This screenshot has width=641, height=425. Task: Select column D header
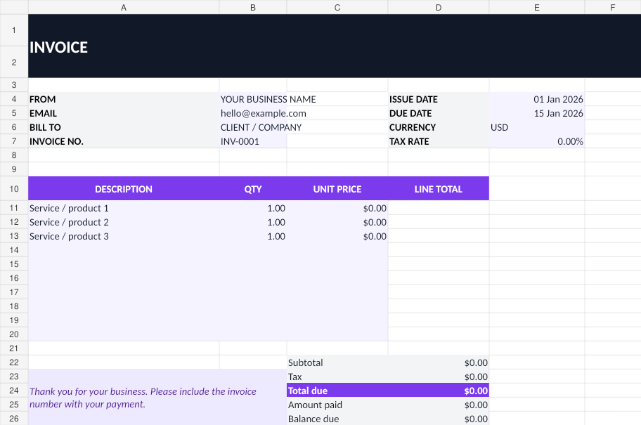(x=439, y=7)
